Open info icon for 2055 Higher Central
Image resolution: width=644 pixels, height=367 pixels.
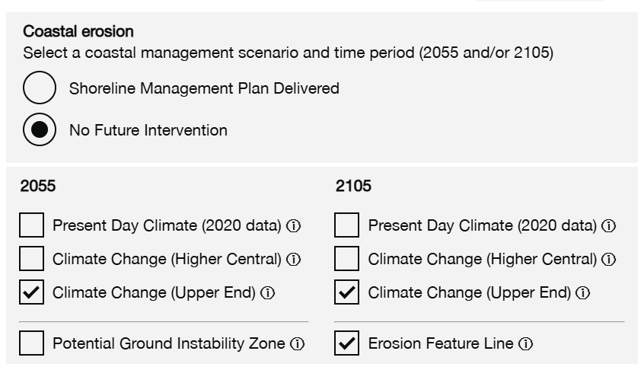[x=294, y=260]
